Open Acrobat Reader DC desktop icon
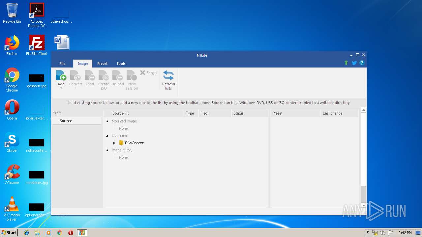 pos(37,15)
